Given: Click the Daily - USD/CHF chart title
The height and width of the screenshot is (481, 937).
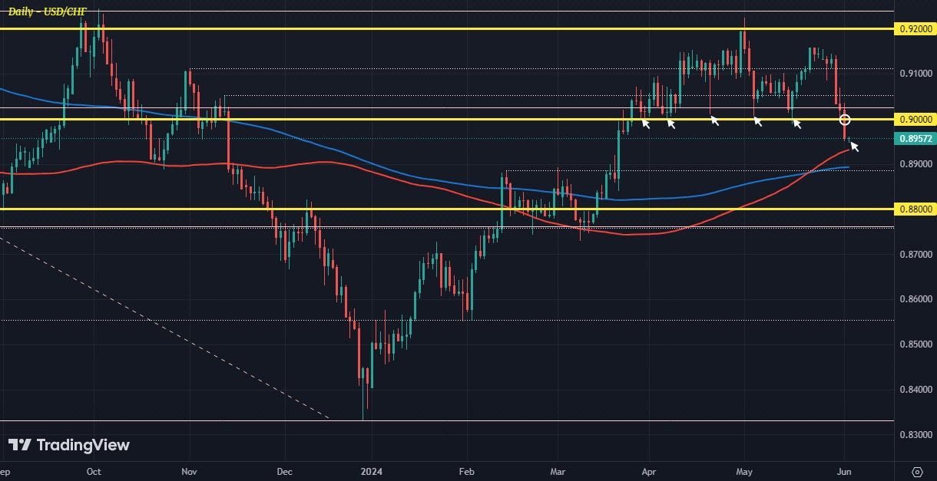Looking at the screenshot, I should pyautogui.click(x=47, y=12).
